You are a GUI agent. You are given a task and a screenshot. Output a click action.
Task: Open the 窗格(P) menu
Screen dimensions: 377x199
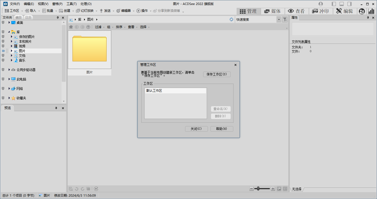[57, 4]
